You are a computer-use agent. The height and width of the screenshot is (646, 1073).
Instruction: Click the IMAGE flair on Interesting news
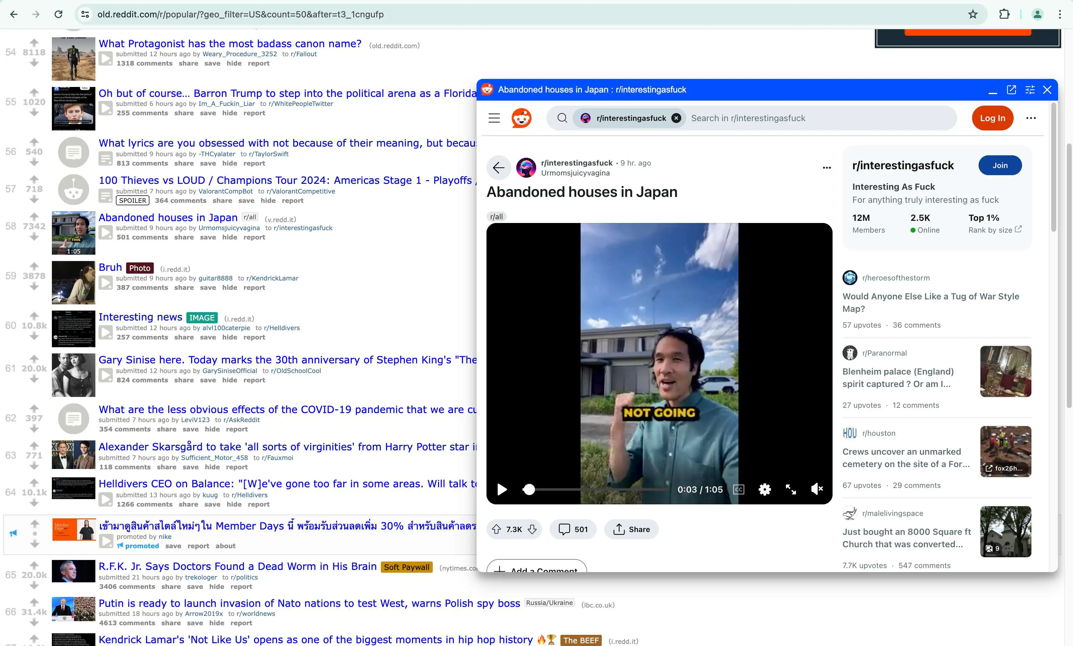click(x=202, y=318)
